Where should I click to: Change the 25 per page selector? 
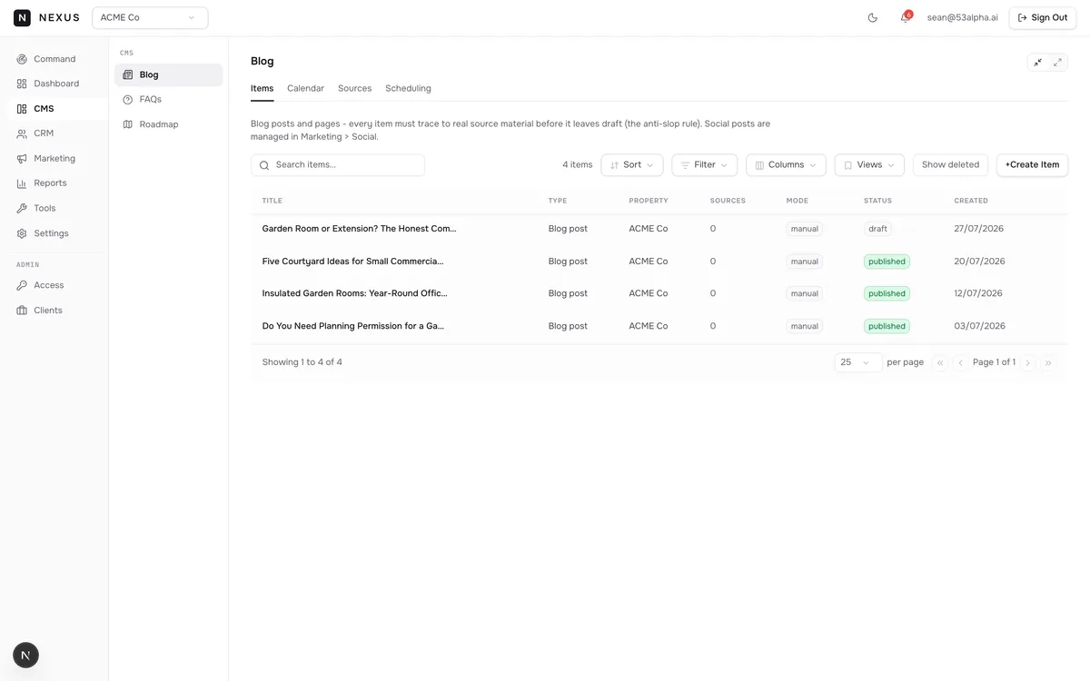pos(858,362)
